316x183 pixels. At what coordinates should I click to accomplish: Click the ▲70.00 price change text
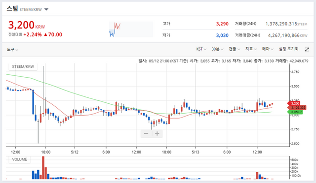(53, 34)
